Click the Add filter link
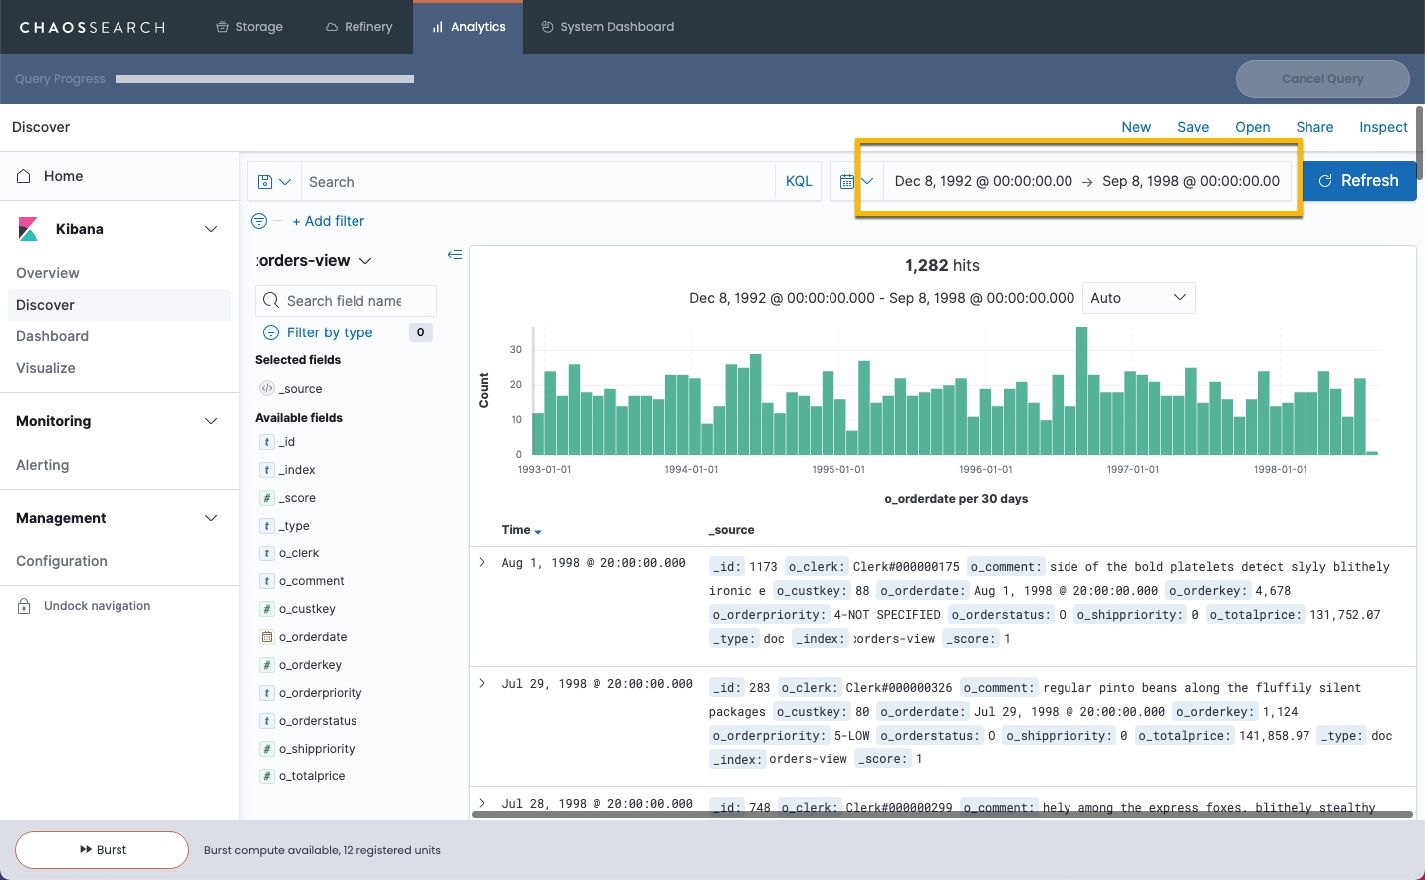Image resolution: width=1425 pixels, height=880 pixels. 329,221
